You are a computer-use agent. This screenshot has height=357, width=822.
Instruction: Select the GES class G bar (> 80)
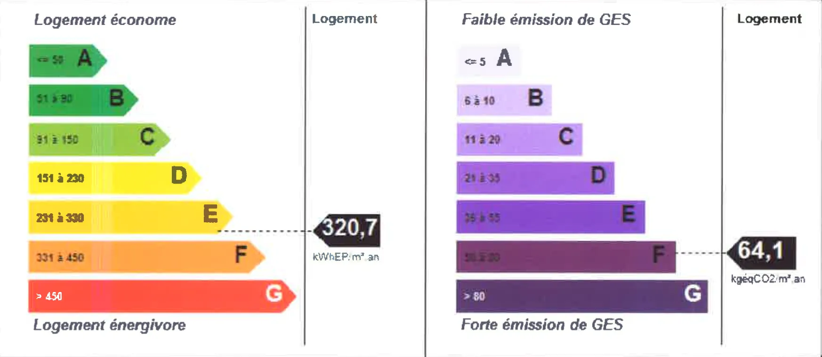pyautogui.click(x=581, y=296)
